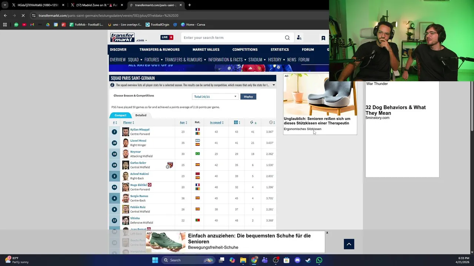
Task: Open the Total 20/21 season dropdown
Action: (x=215, y=96)
